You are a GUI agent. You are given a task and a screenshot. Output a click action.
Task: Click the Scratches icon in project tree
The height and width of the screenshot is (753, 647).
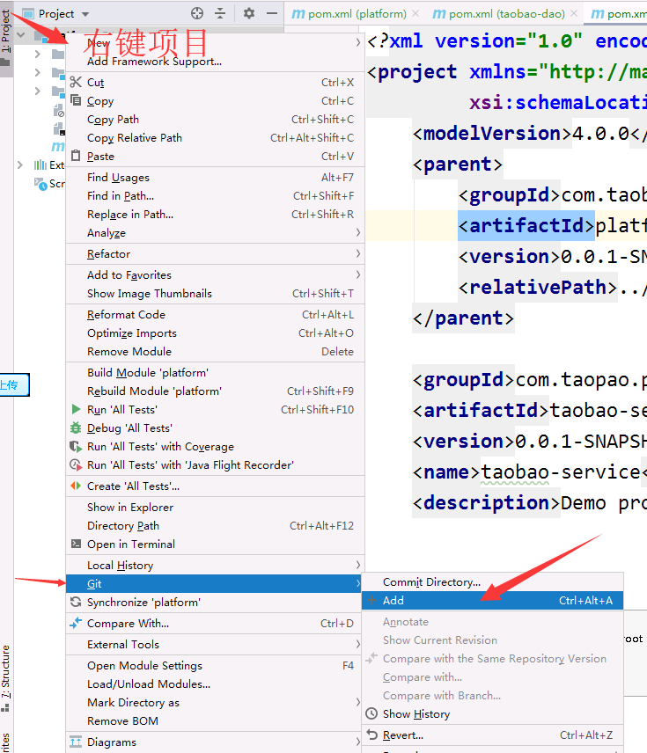[x=40, y=184]
